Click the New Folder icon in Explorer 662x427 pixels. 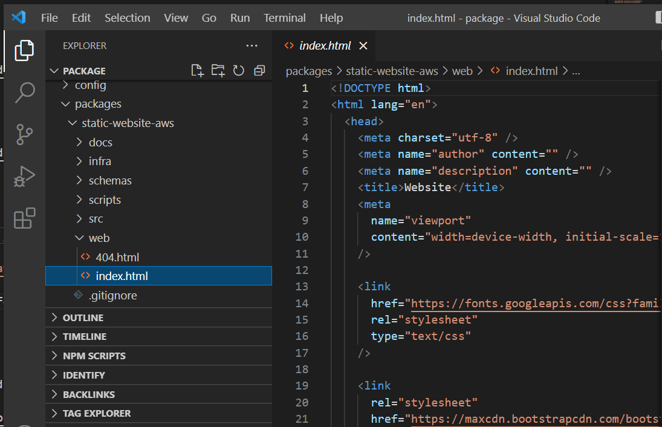click(x=218, y=71)
